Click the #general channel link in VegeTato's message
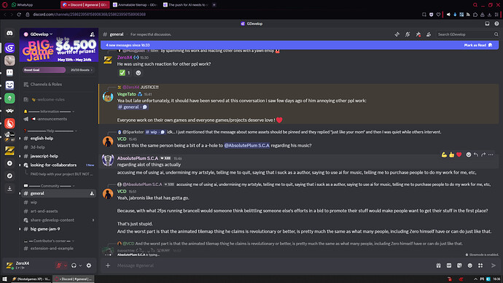503x283 pixels. click(x=133, y=107)
